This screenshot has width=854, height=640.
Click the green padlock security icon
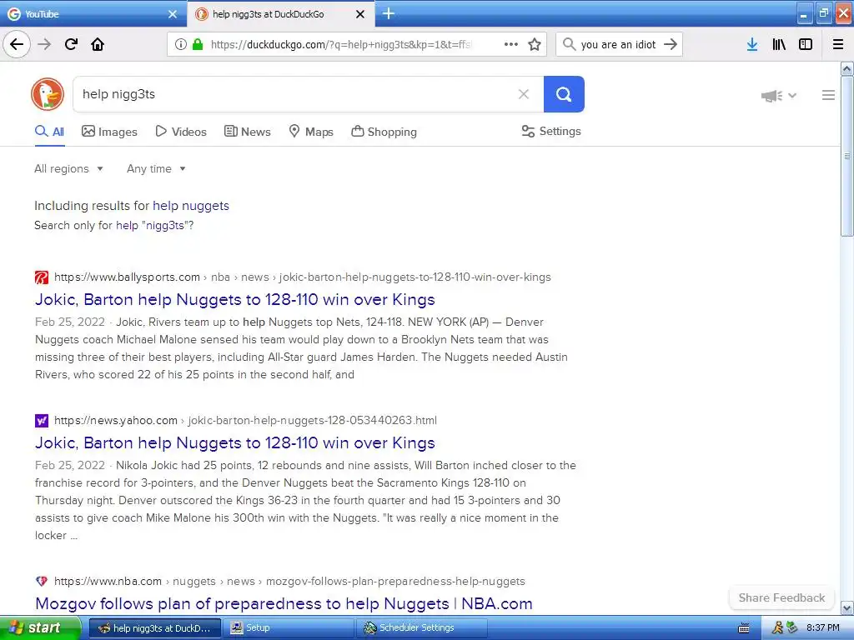point(197,44)
